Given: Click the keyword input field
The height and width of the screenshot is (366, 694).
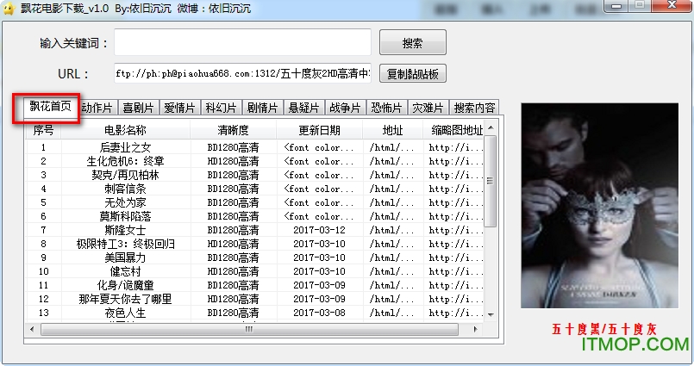Looking at the screenshot, I should click(242, 42).
